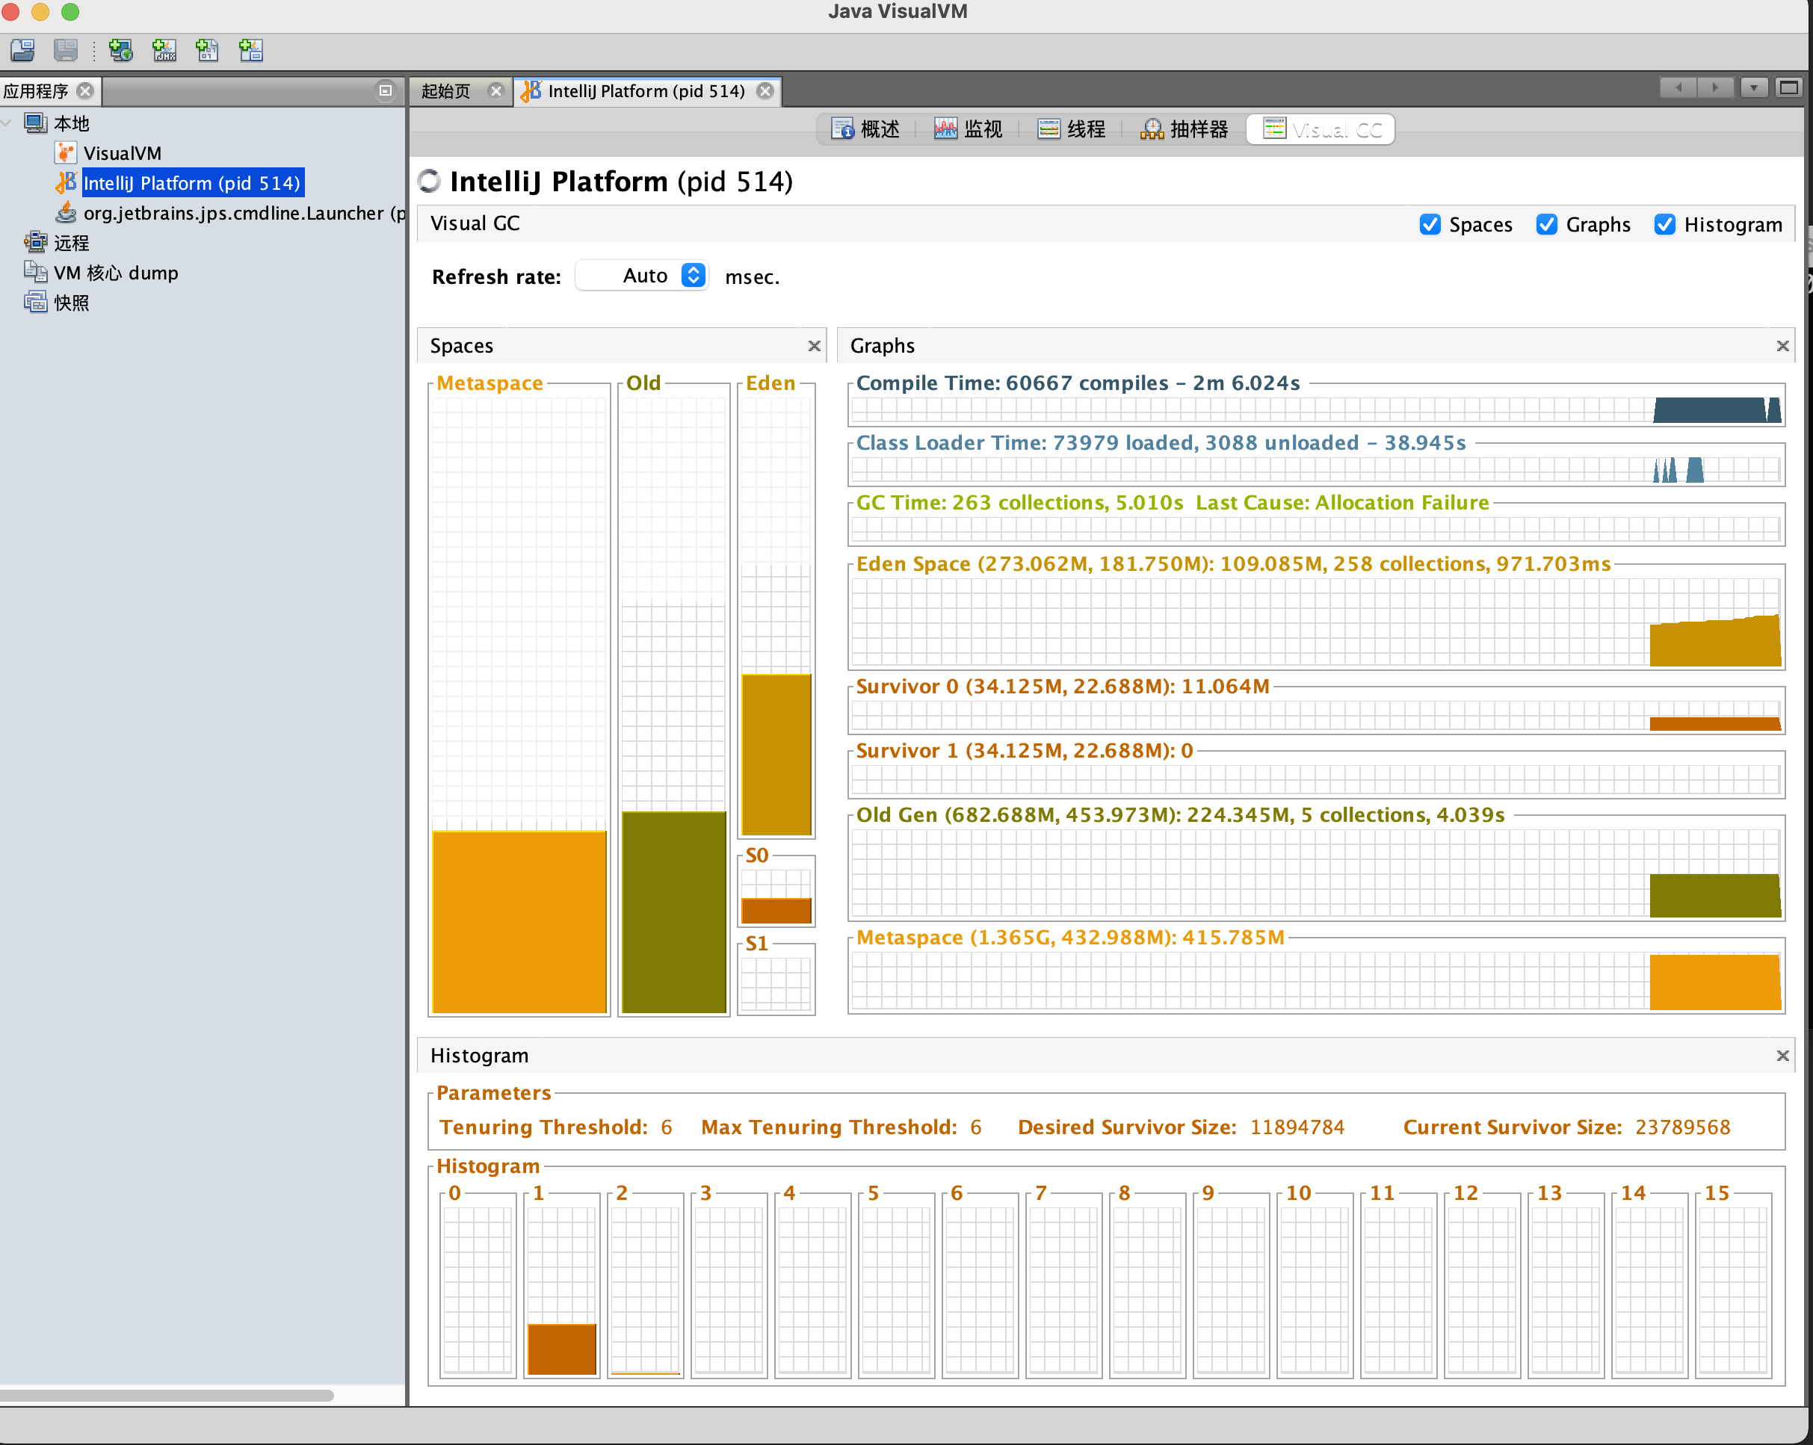Click the Metaspace (1.365G, 432.988M) graph title
Image resolution: width=1813 pixels, height=1445 pixels.
[x=1070, y=938]
